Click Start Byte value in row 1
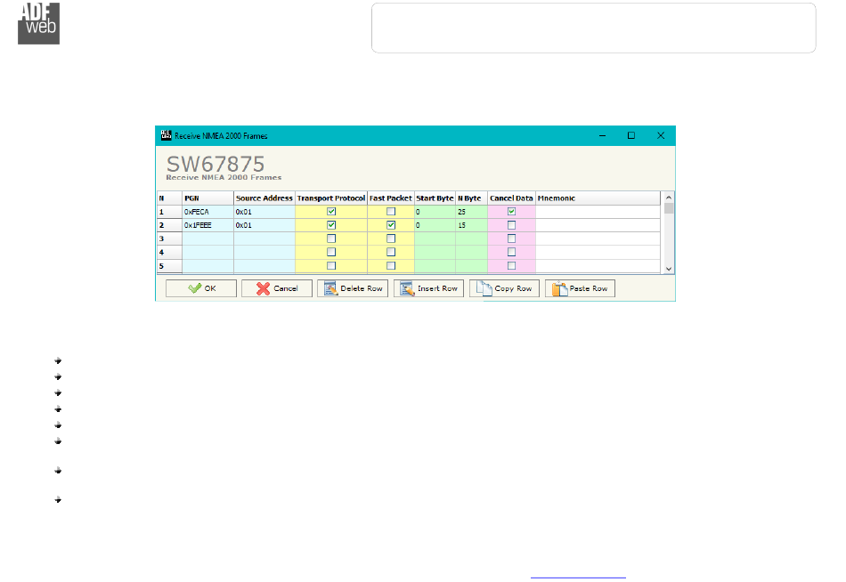Image resolution: width=846 pixels, height=582 pixels. point(435,212)
